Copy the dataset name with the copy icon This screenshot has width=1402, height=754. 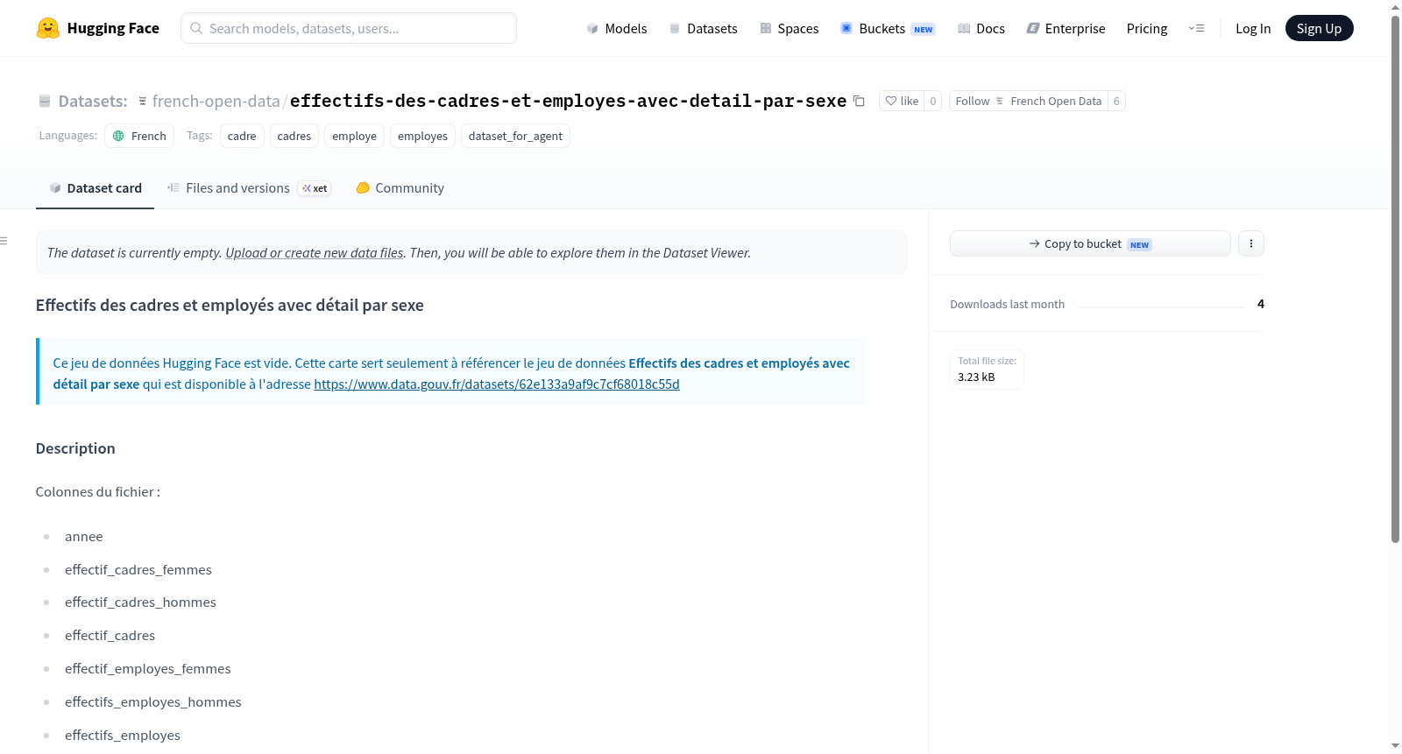tap(860, 101)
